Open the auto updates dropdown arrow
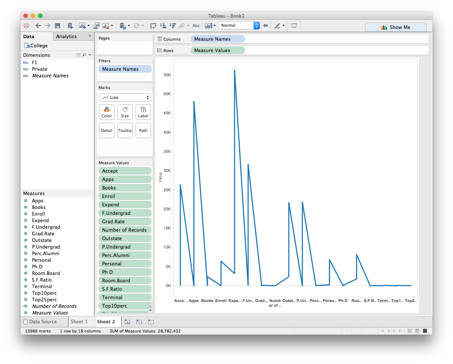Viewport: 453px width, 364px height. tap(129, 26)
